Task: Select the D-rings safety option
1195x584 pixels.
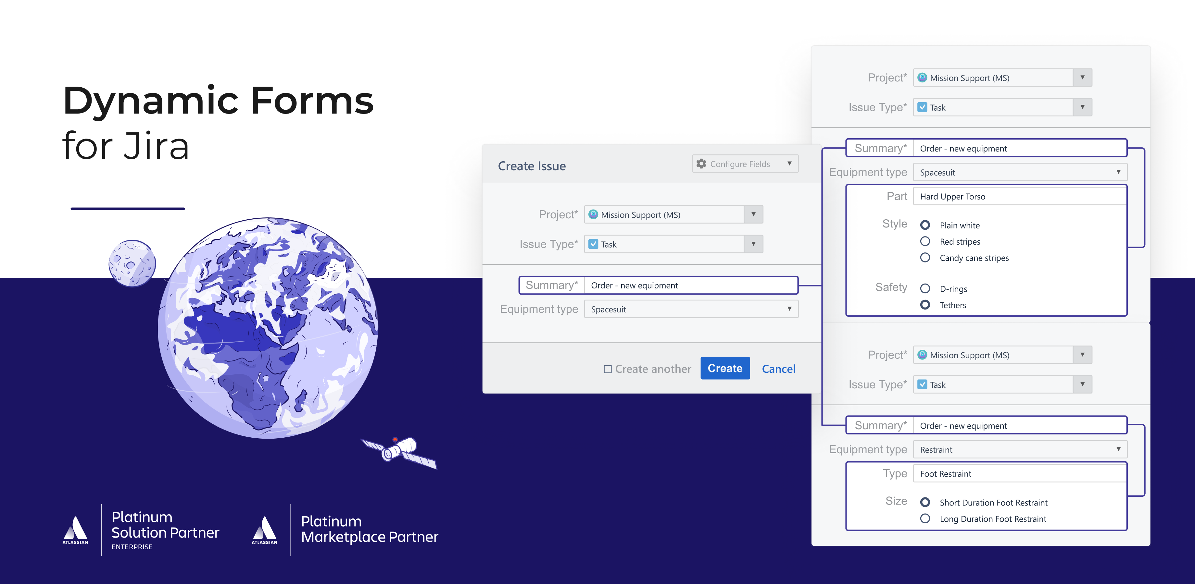Action: coord(925,289)
